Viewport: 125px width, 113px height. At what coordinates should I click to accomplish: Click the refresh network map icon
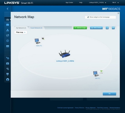pyautogui.click(x=113, y=28)
